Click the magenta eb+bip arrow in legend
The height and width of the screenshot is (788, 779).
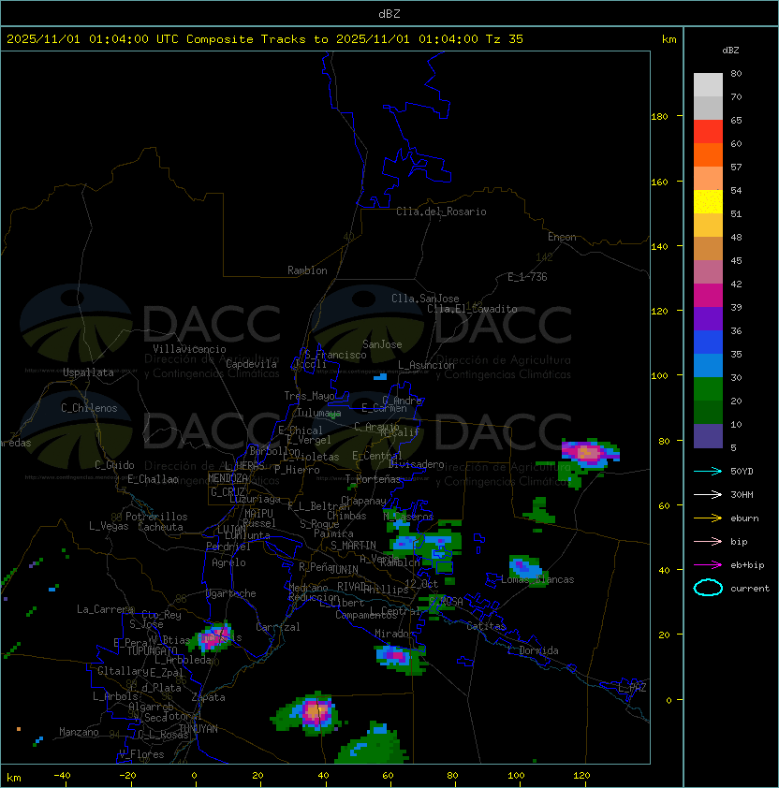pos(708,565)
